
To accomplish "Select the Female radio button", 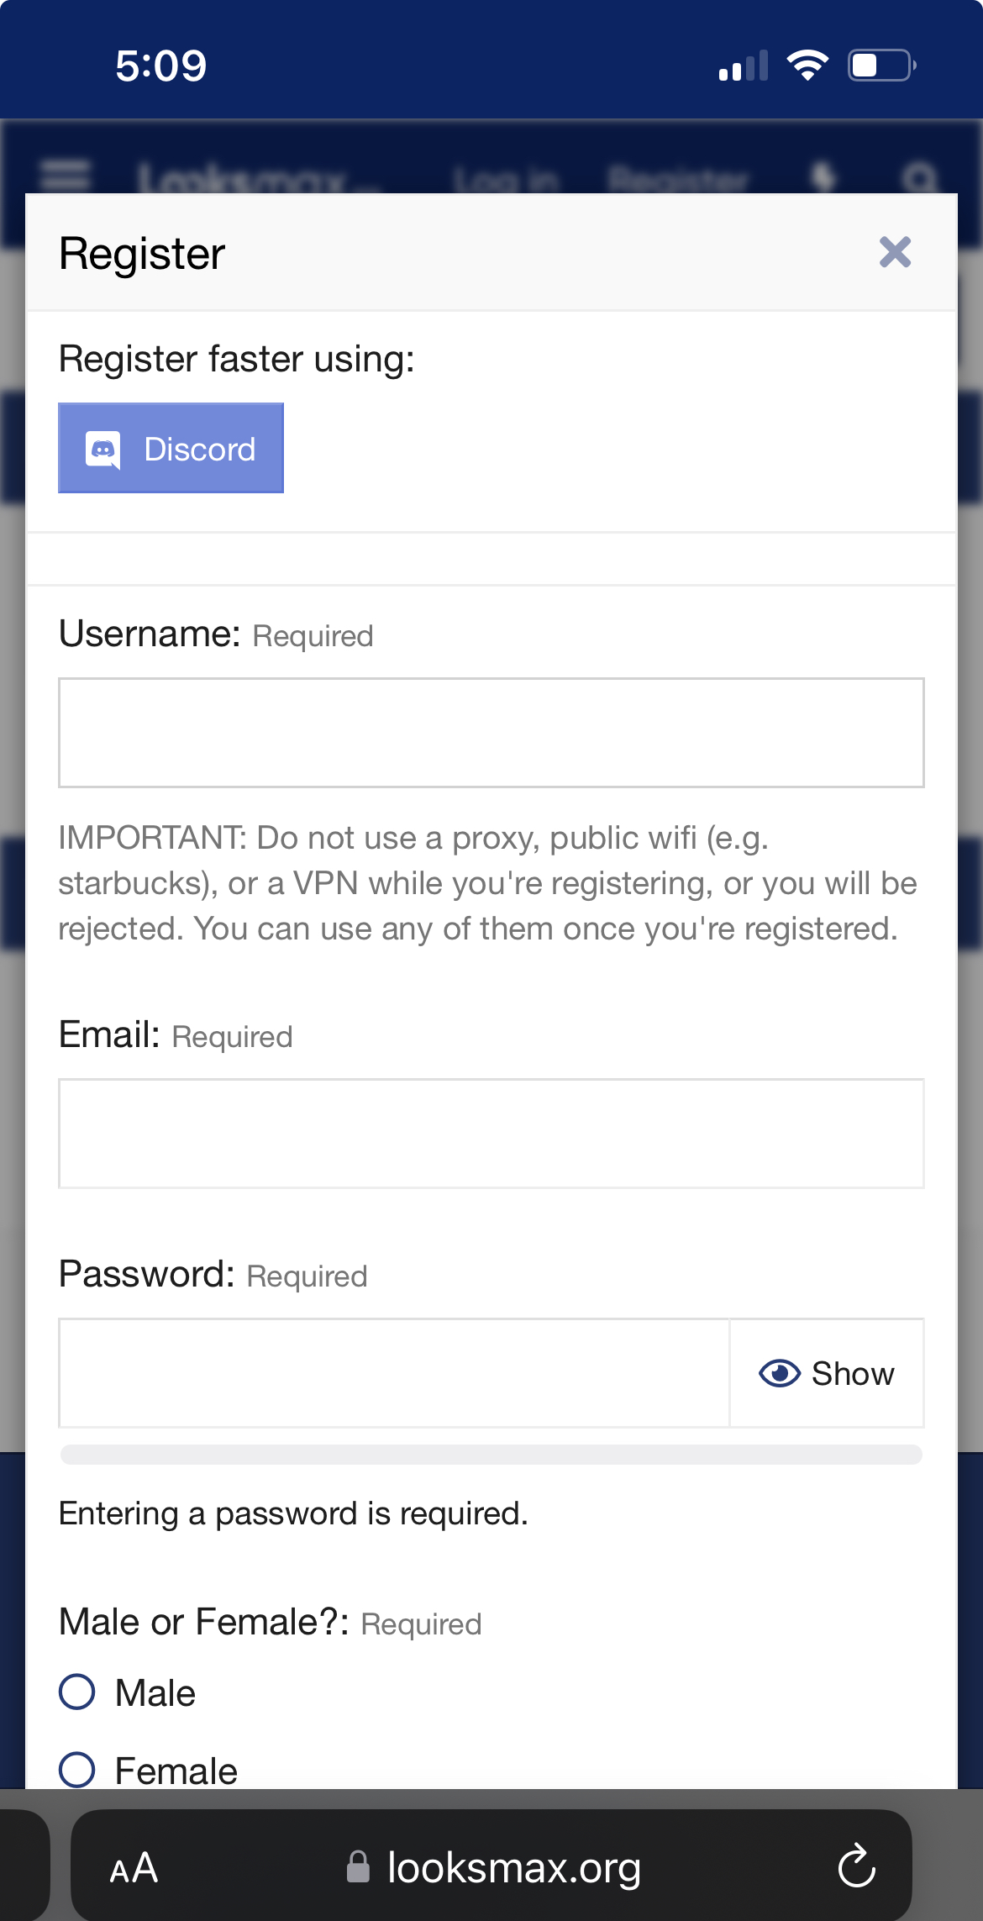I will click(x=76, y=1770).
